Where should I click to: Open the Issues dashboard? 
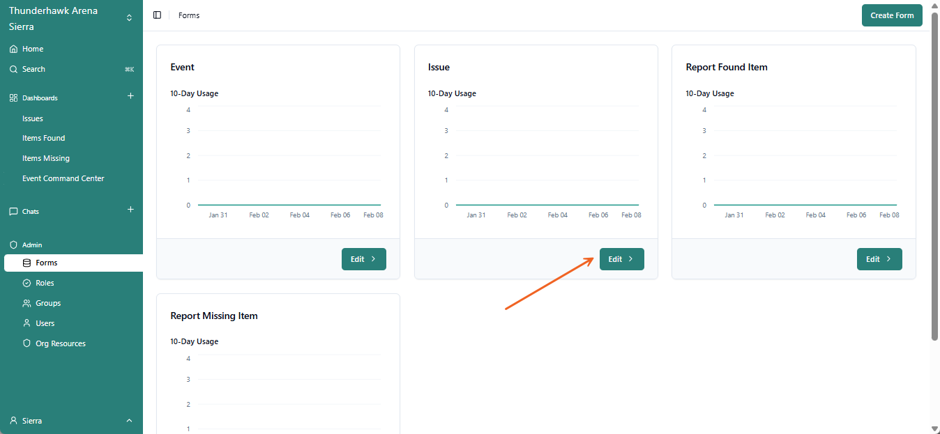(x=33, y=119)
